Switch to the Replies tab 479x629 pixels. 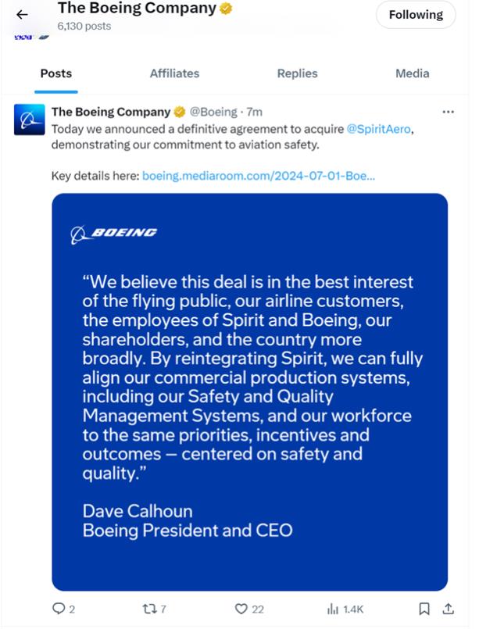point(297,73)
